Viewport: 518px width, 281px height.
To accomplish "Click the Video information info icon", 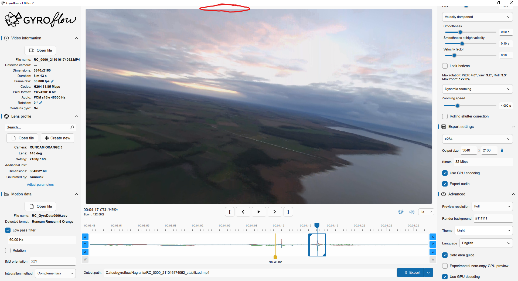I will (x=6, y=38).
